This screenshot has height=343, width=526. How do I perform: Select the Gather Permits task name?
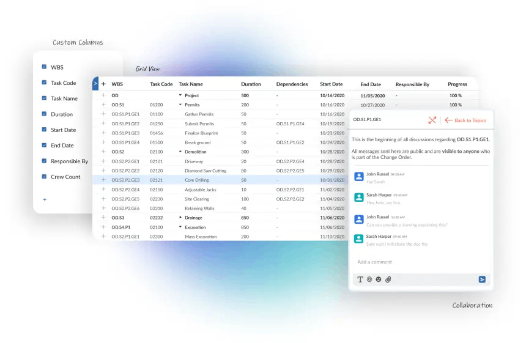point(199,114)
